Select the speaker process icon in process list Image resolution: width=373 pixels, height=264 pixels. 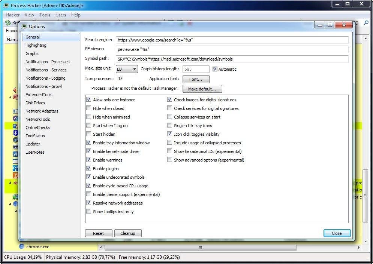click(x=15, y=90)
